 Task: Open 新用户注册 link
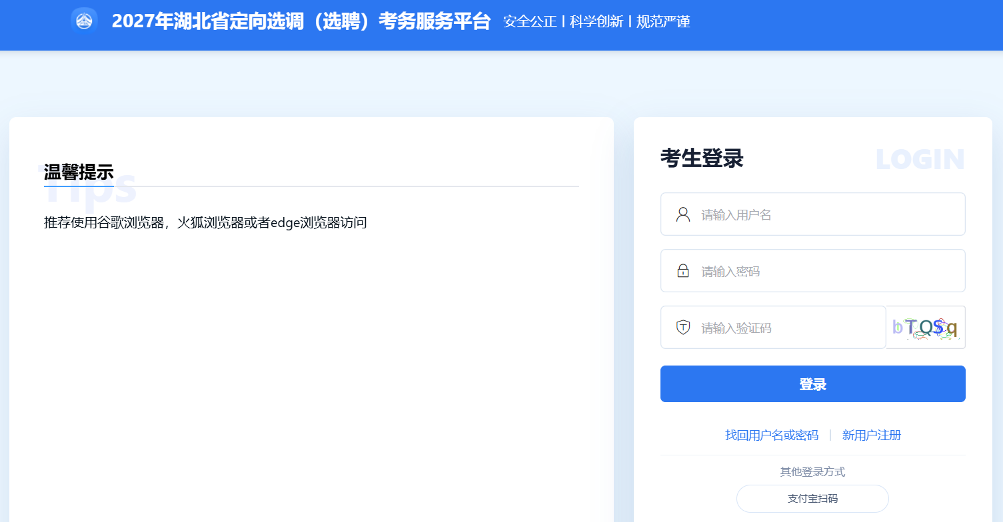[872, 435]
